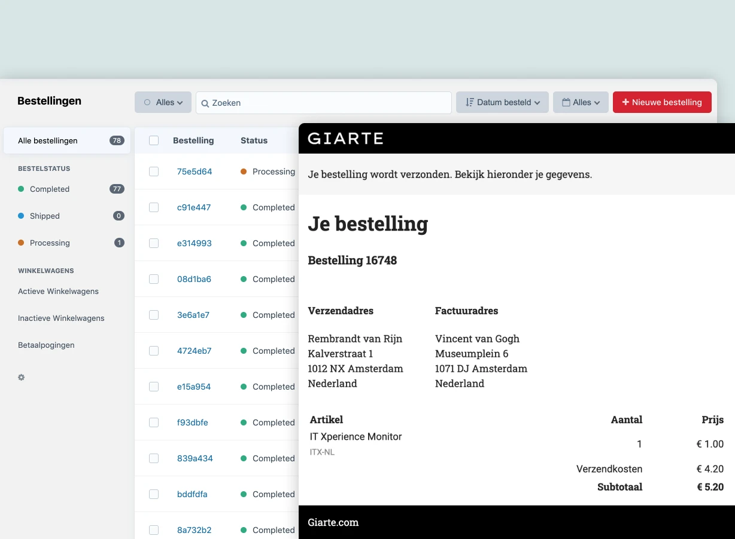Open order bddfdfa

coord(192,494)
